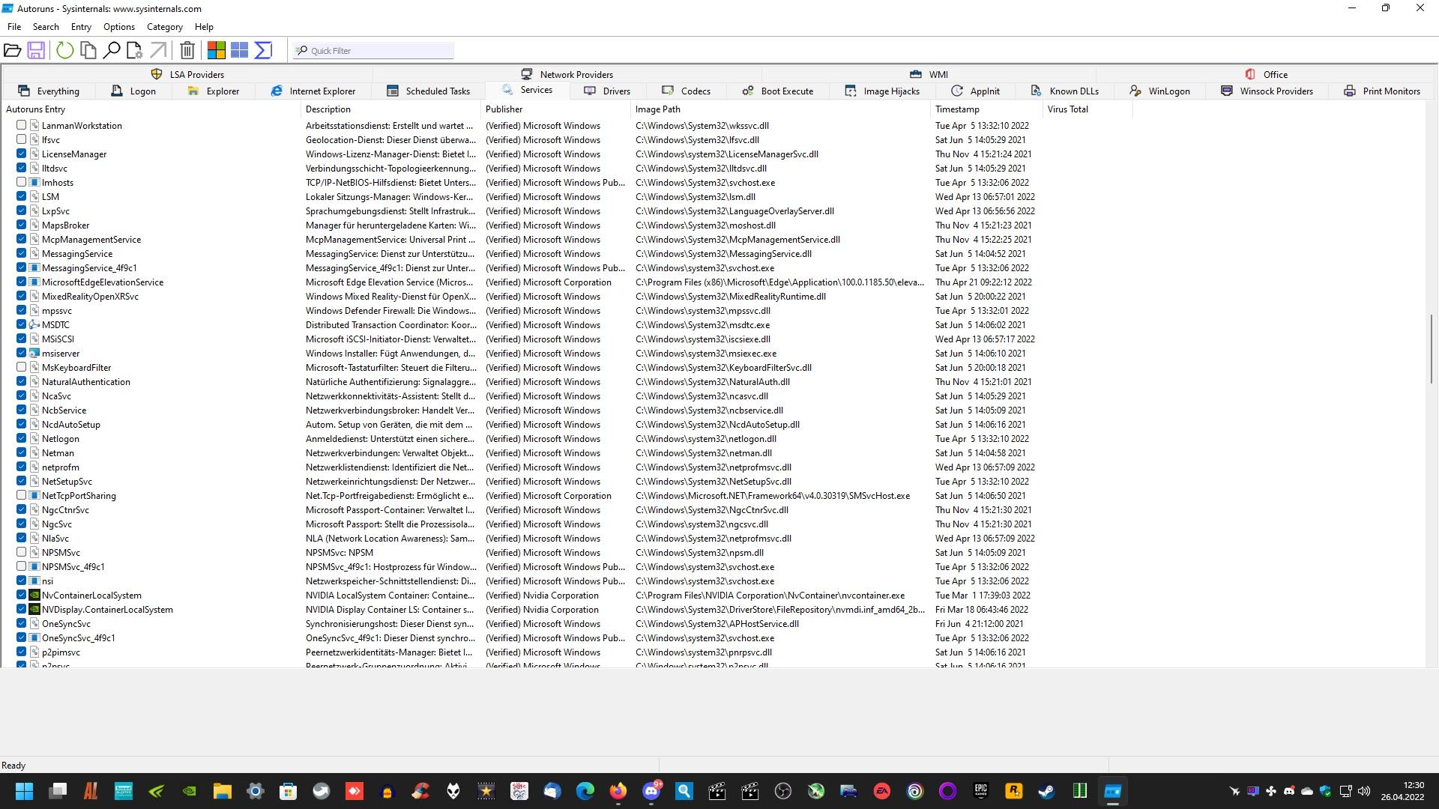Enable the lmhosts entry checkbox
The height and width of the screenshot is (809, 1439).
22,182
